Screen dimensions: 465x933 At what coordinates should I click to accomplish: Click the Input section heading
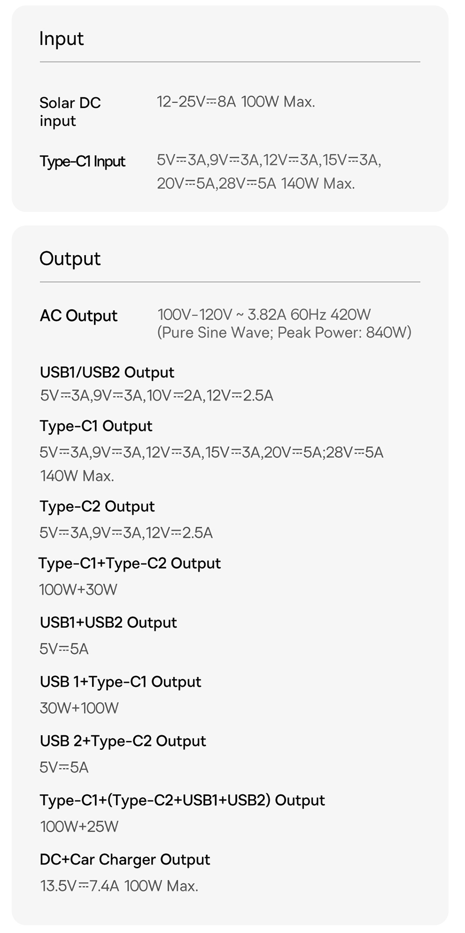[61, 39]
